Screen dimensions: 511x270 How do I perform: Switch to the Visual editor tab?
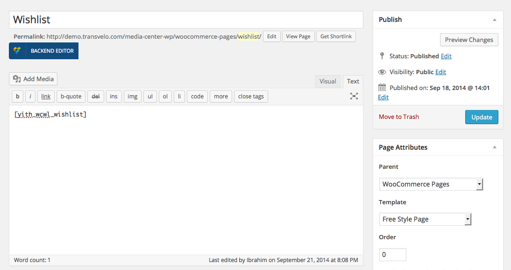[327, 81]
